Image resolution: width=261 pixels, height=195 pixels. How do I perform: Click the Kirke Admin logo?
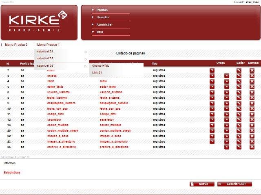(x=38, y=21)
